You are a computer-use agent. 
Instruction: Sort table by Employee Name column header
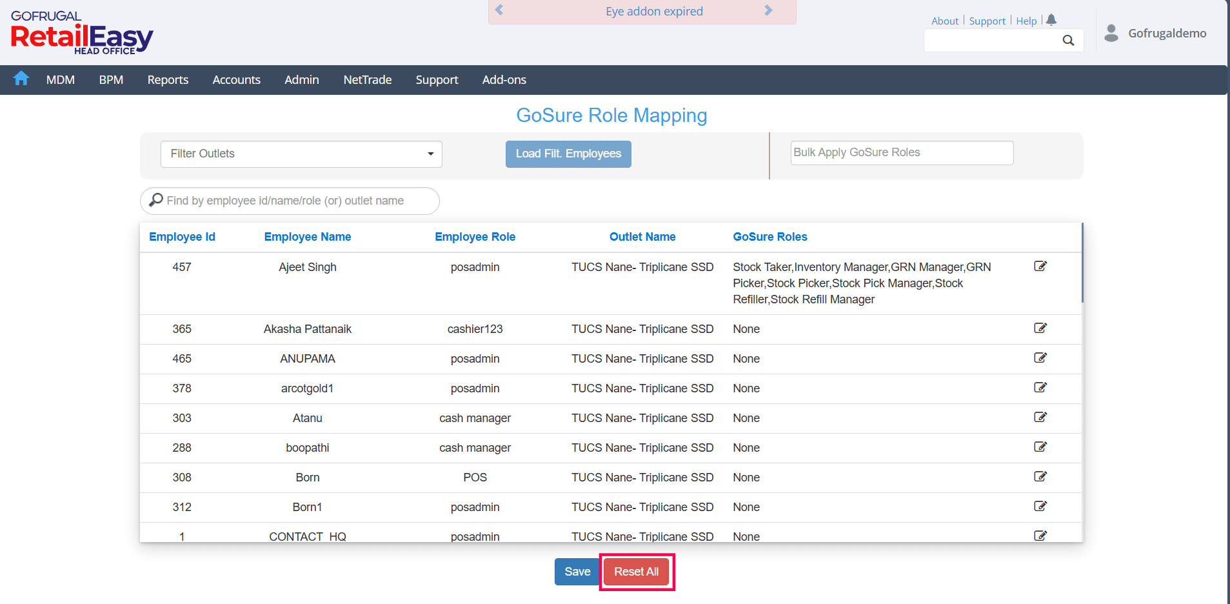coord(307,237)
